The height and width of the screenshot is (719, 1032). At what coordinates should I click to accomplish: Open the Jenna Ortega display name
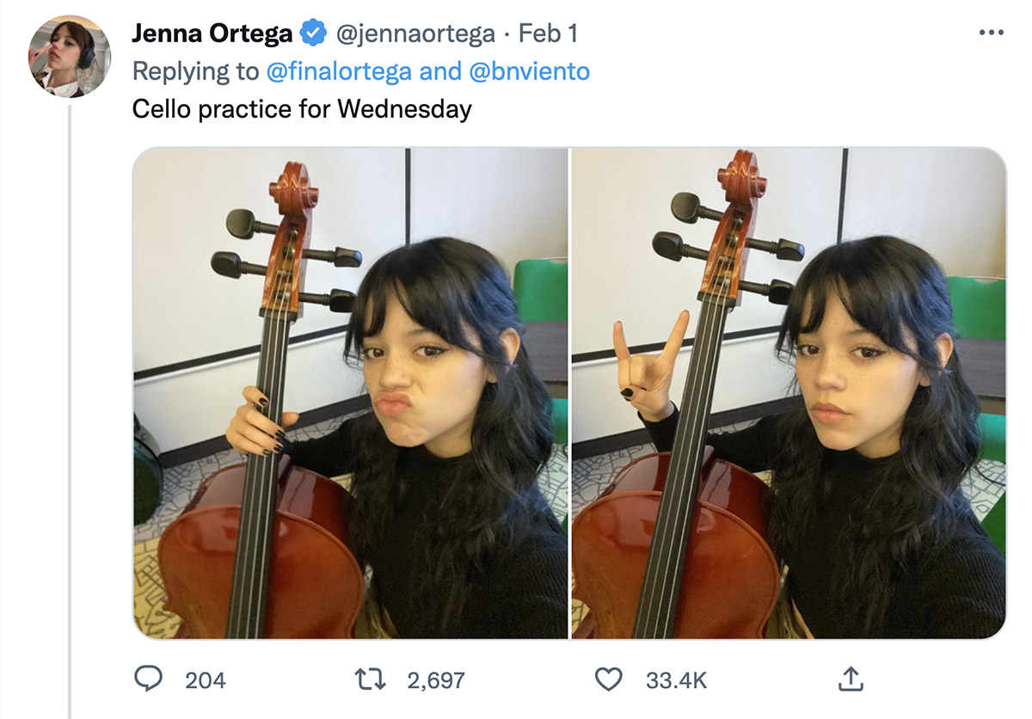(212, 34)
